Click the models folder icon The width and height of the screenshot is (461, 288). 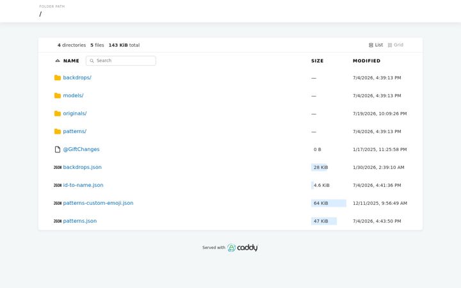click(x=58, y=95)
